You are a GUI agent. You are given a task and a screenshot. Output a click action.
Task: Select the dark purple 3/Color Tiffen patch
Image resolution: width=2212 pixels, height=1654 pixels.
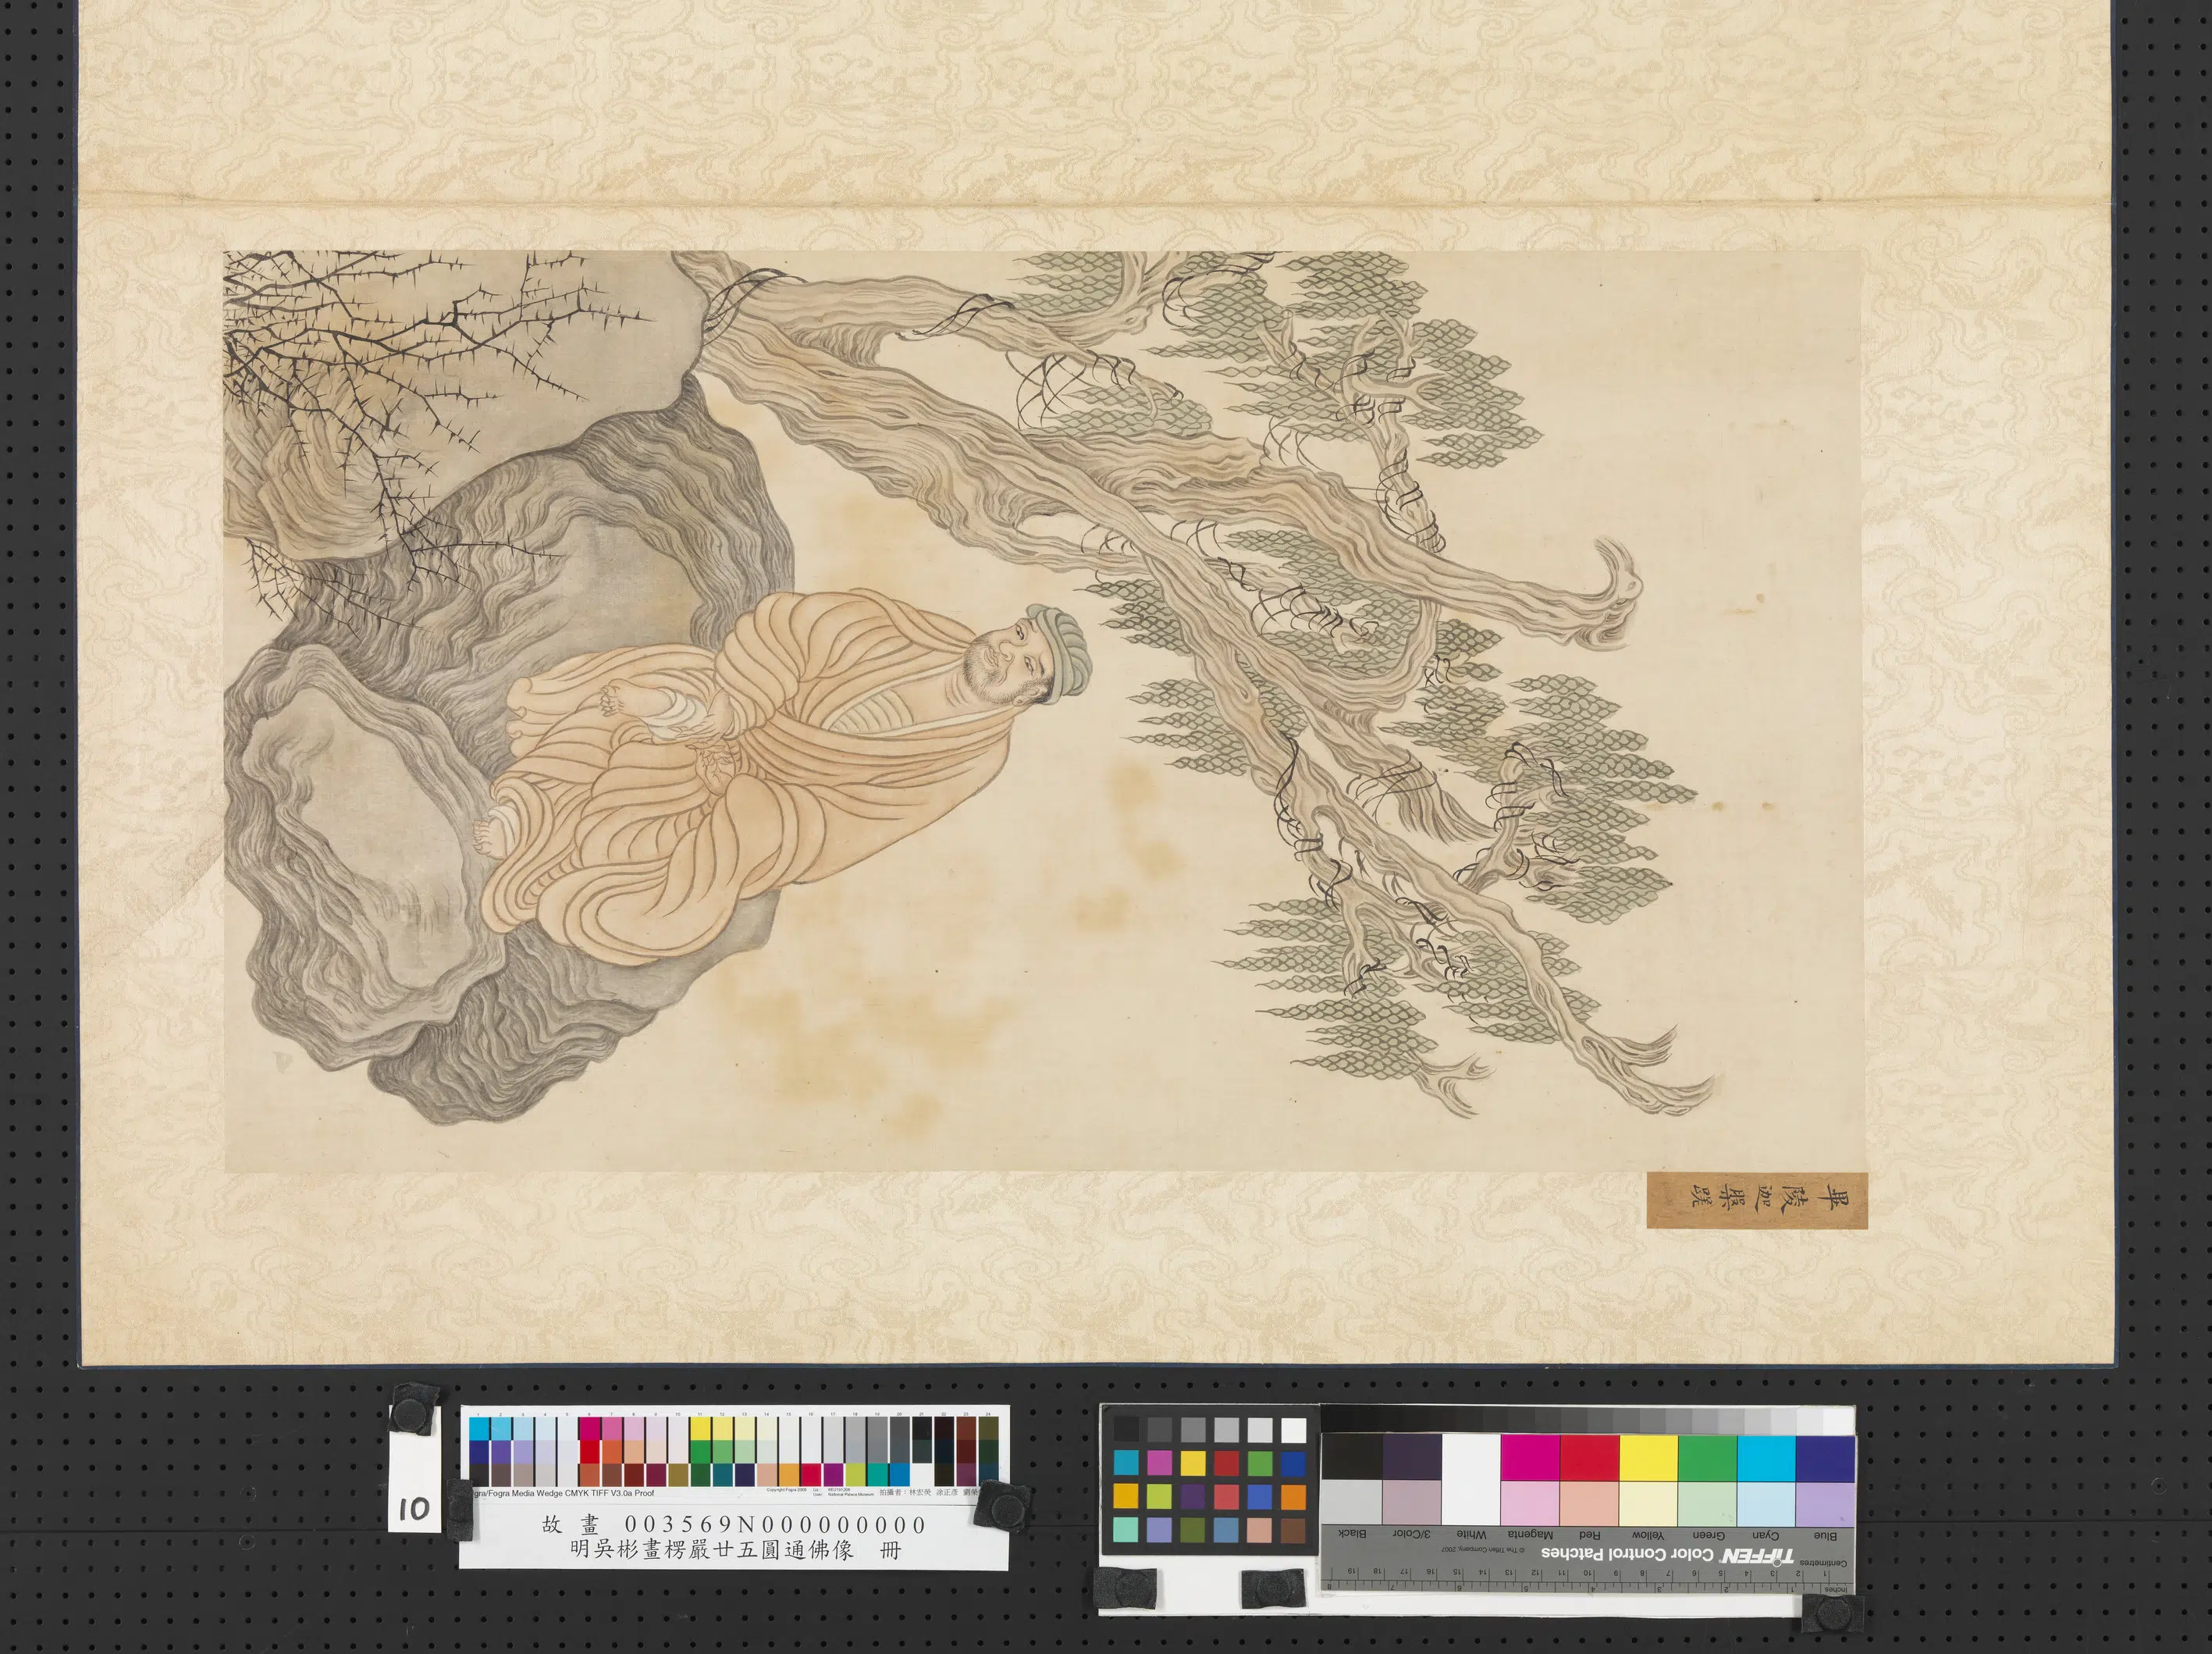[1412, 1457]
